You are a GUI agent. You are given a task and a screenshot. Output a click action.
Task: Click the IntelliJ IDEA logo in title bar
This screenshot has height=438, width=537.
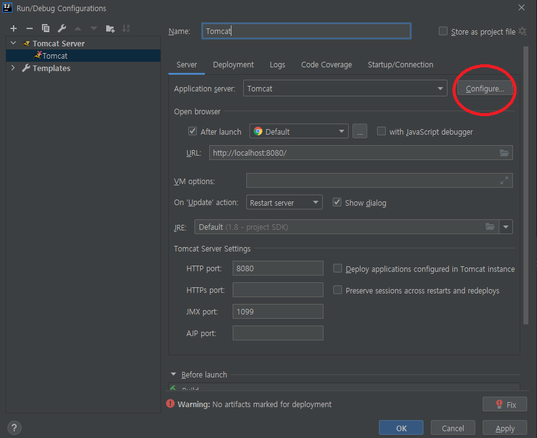[x=7, y=7]
